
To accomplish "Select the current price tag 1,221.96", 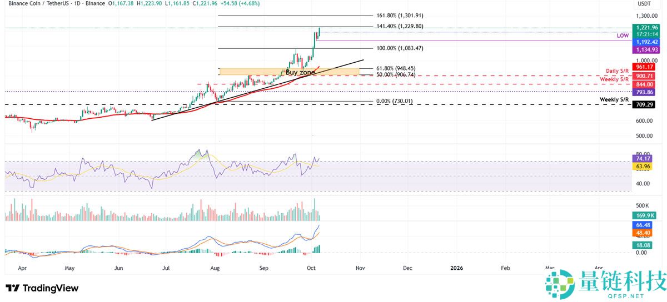I will [645, 27].
